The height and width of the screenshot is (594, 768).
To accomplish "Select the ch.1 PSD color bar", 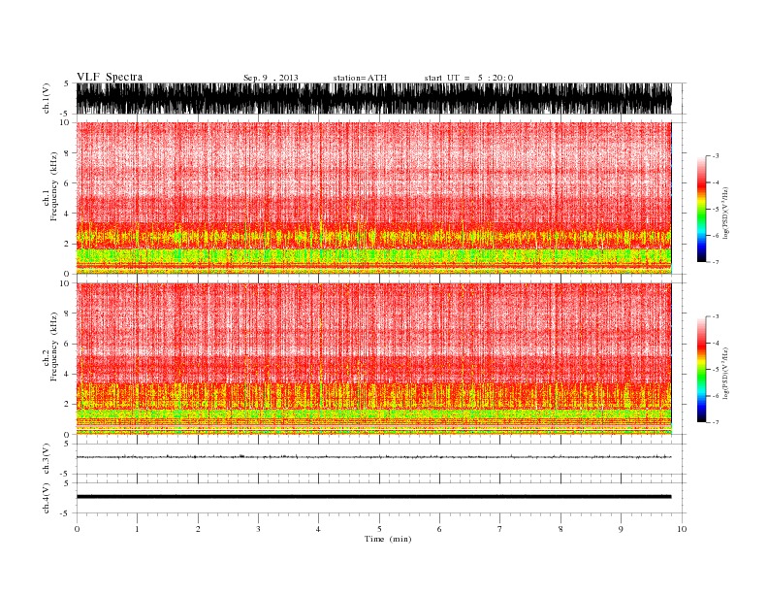I will coord(701,209).
